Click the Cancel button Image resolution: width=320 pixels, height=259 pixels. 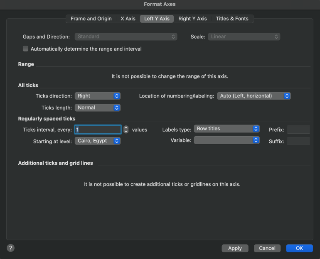point(267,248)
